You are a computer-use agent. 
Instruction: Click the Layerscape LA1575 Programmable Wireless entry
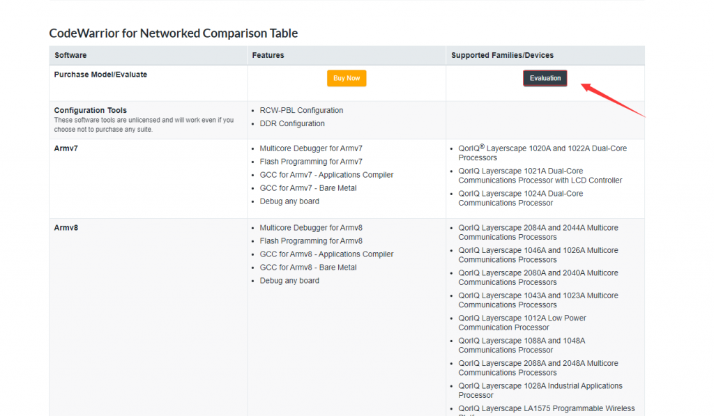pyautogui.click(x=547, y=410)
